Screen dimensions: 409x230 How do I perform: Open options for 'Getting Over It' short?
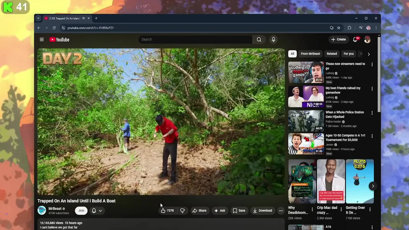(x=370, y=210)
